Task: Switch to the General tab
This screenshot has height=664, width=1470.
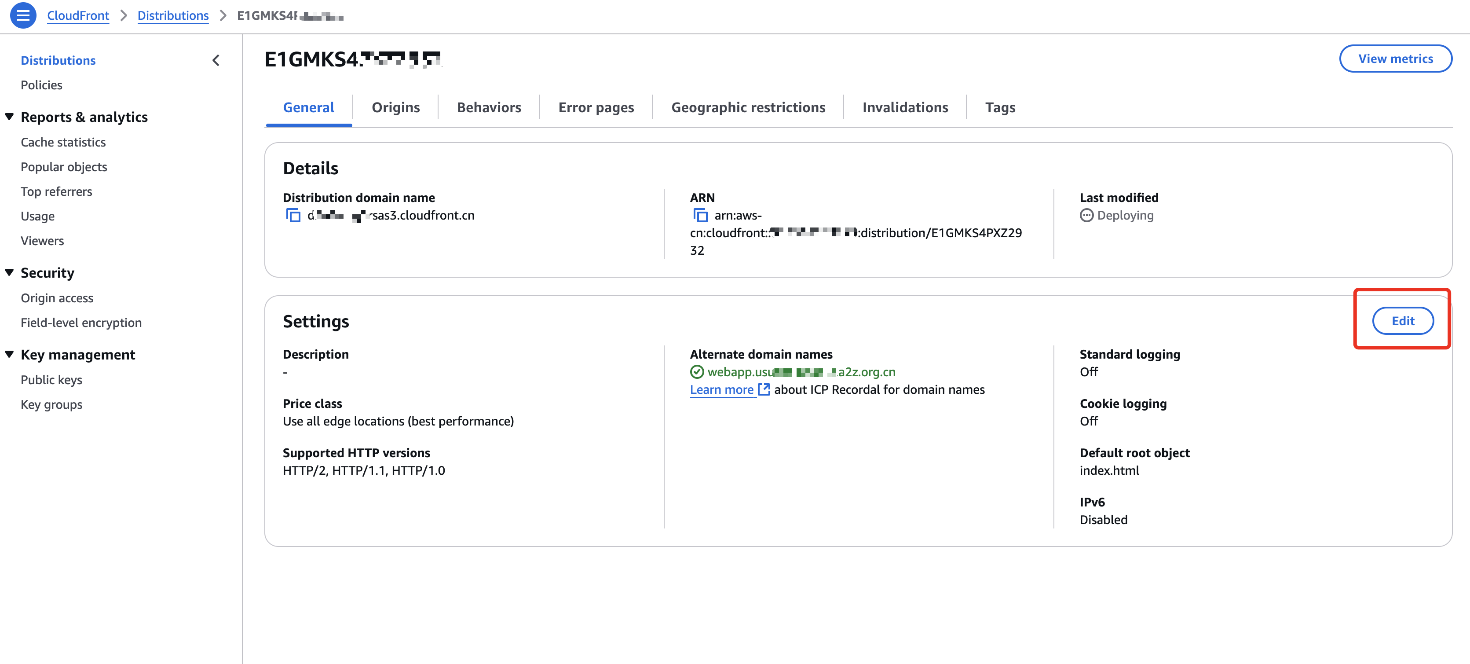Action: point(309,107)
